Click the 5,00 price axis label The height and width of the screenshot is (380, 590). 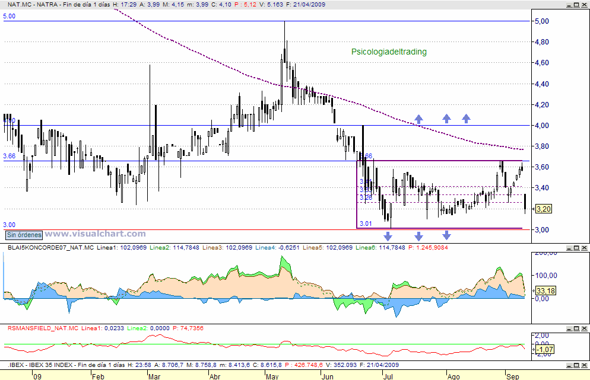point(542,21)
